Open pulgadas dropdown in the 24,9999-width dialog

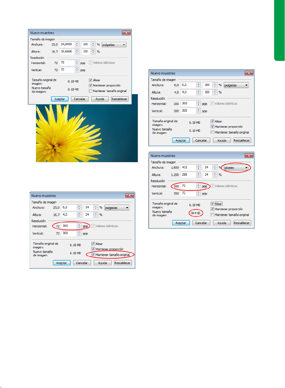pyautogui.click(x=114, y=45)
